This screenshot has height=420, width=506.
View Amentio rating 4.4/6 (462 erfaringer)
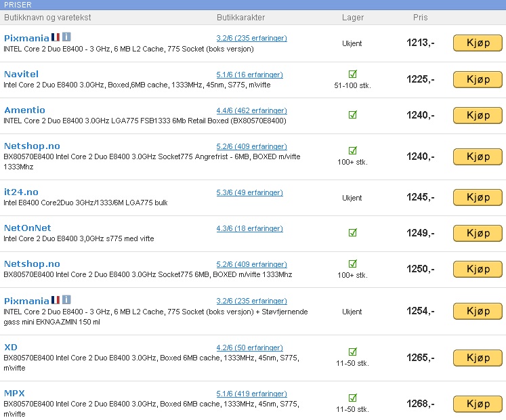pos(251,110)
